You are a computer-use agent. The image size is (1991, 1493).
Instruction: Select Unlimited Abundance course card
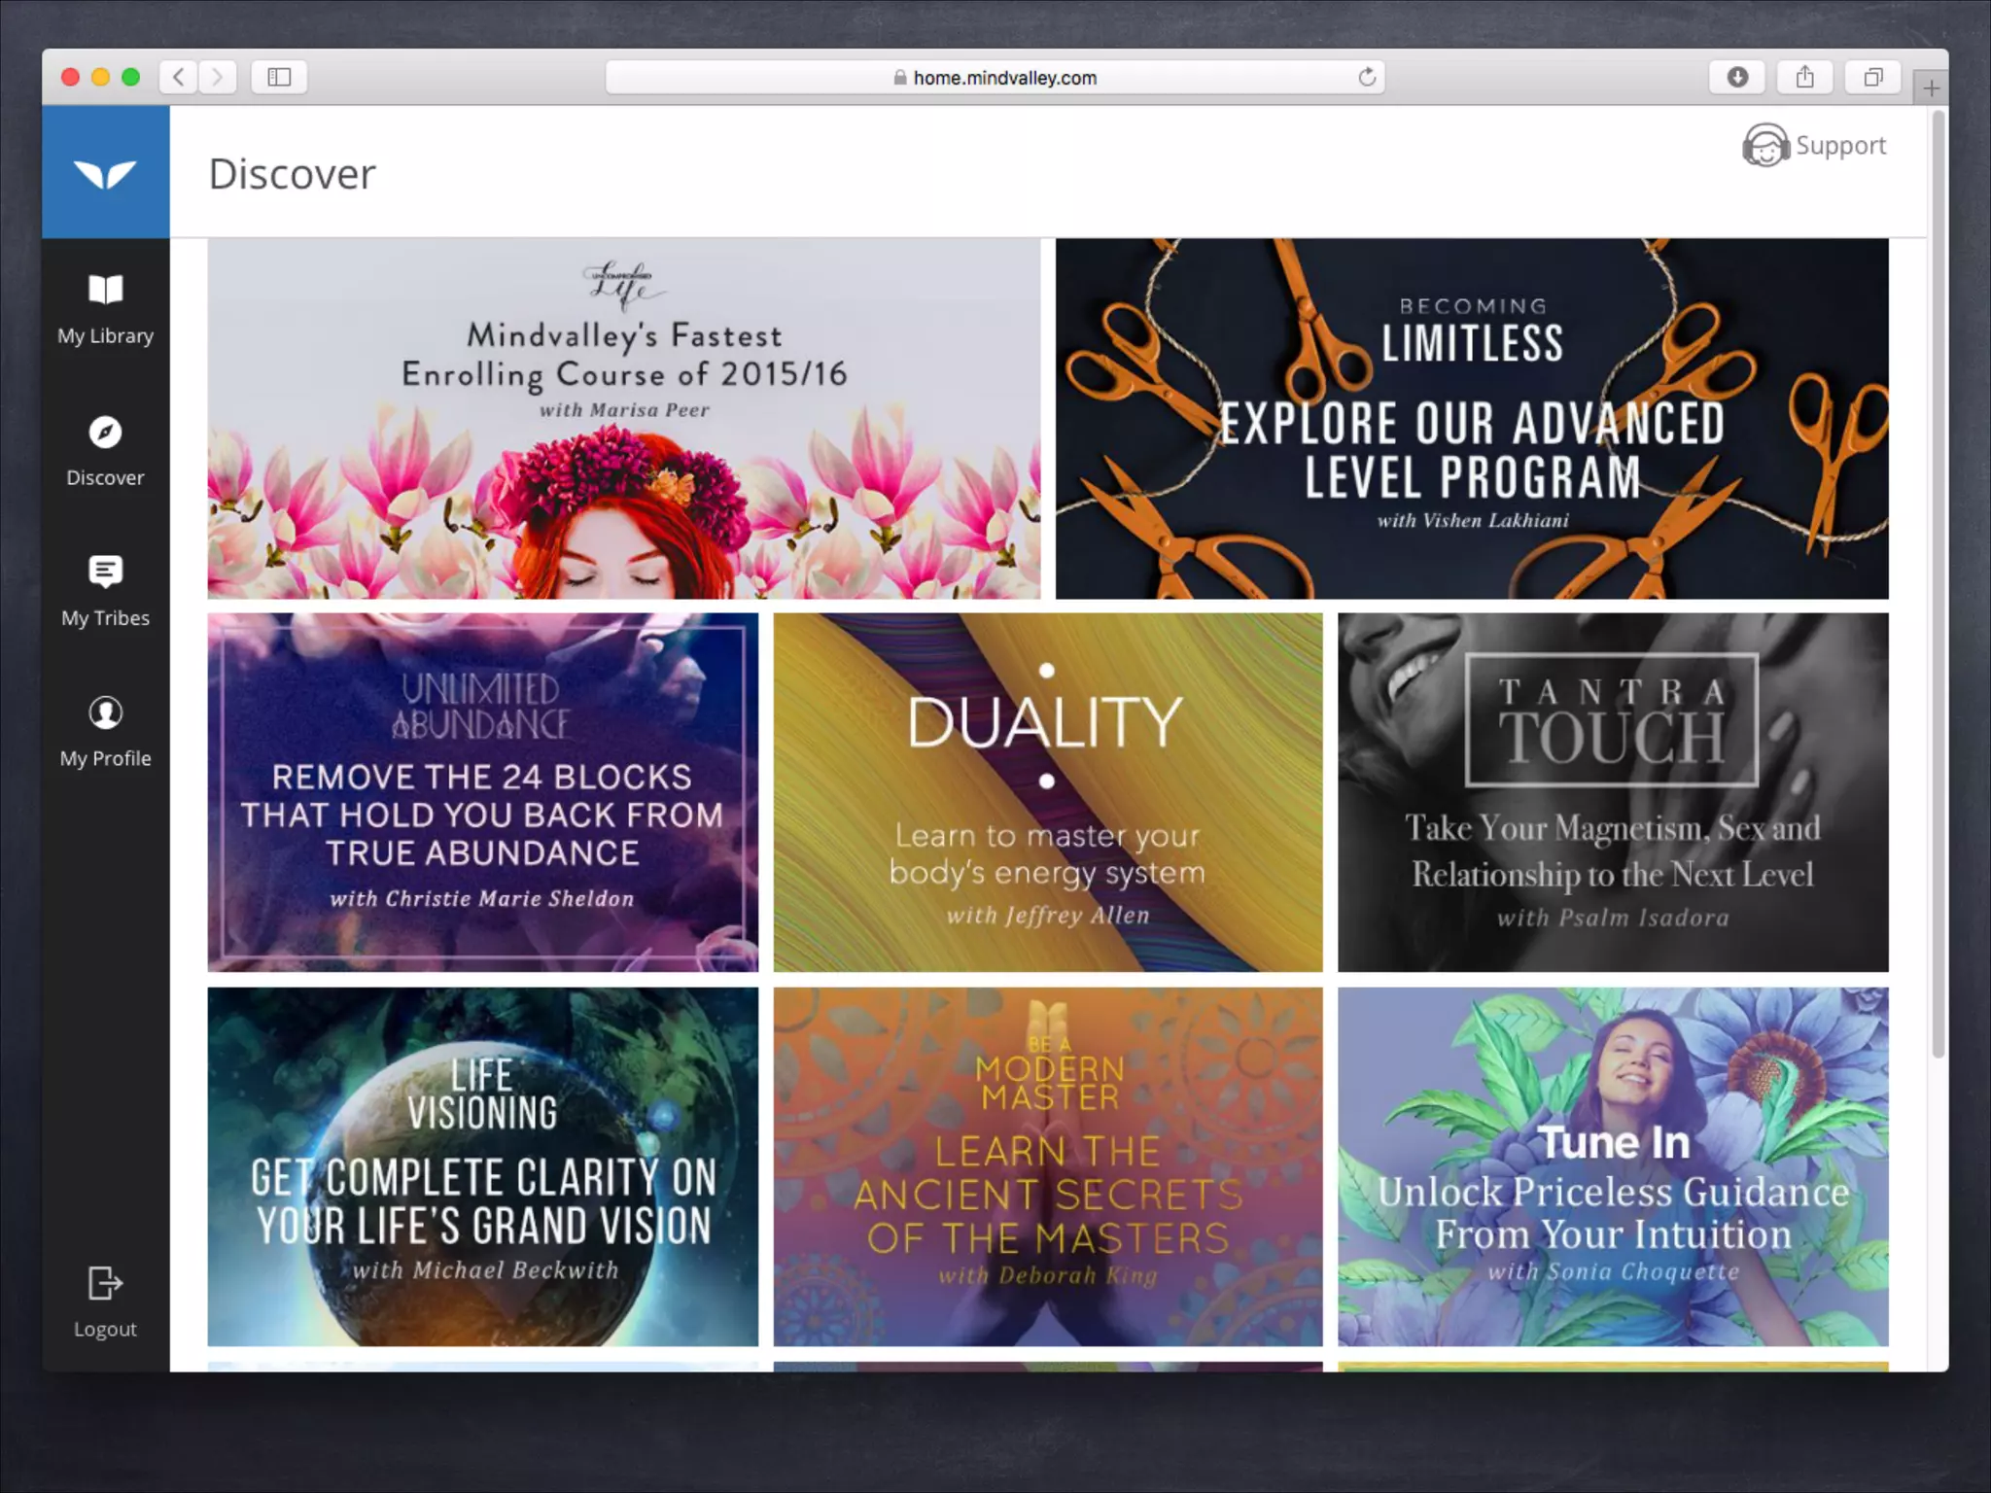482,792
